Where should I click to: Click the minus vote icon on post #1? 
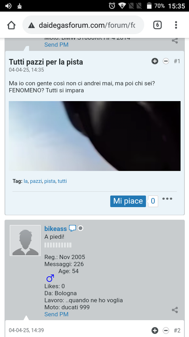pos(166,61)
